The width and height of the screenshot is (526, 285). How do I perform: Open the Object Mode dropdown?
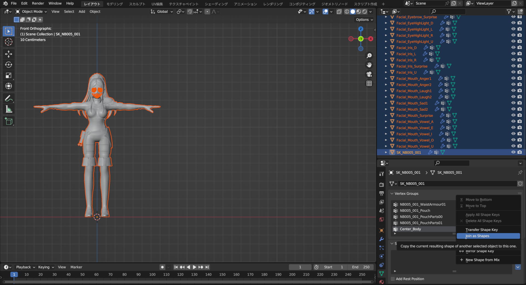(x=31, y=11)
